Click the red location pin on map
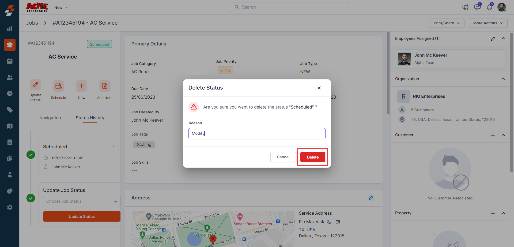The height and width of the screenshot is (247, 514). tap(213, 239)
